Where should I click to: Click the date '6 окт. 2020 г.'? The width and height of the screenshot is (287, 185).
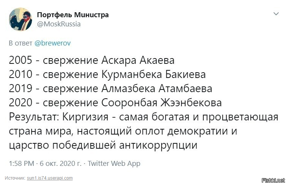pyautogui.click(x=61, y=163)
